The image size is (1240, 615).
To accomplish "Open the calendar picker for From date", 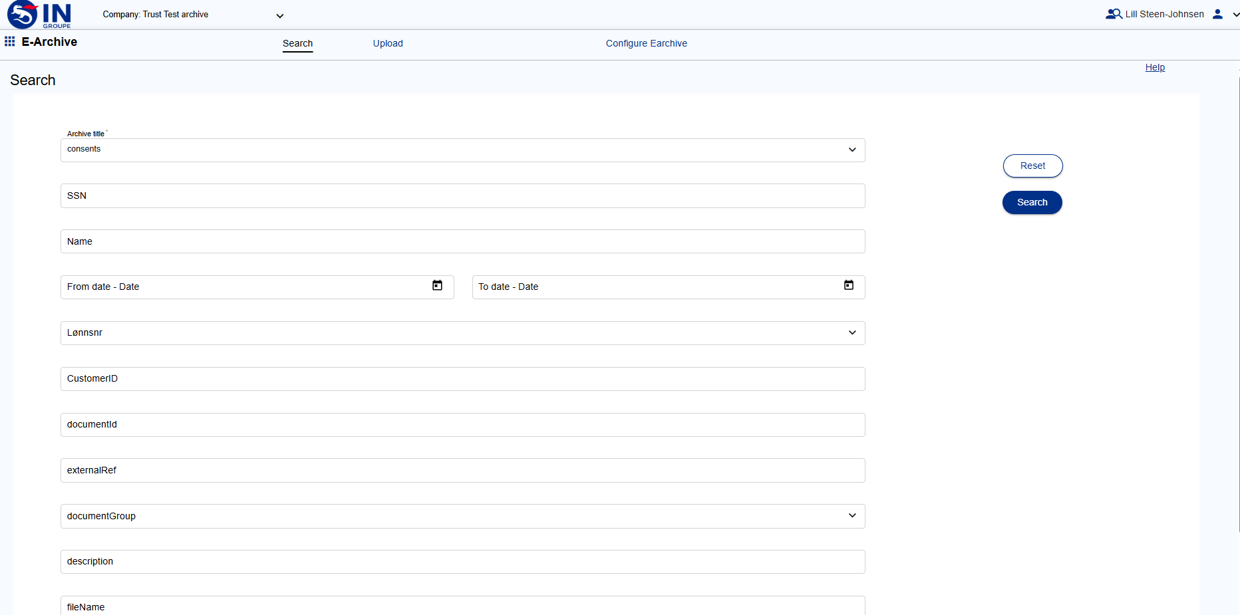I will pyautogui.click(x=437, y=285).
